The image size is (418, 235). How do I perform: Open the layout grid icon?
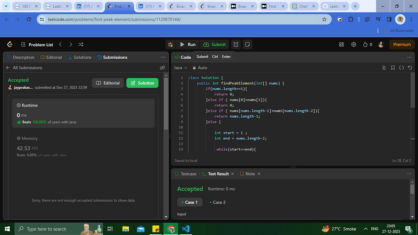click(x=341, y=45)
